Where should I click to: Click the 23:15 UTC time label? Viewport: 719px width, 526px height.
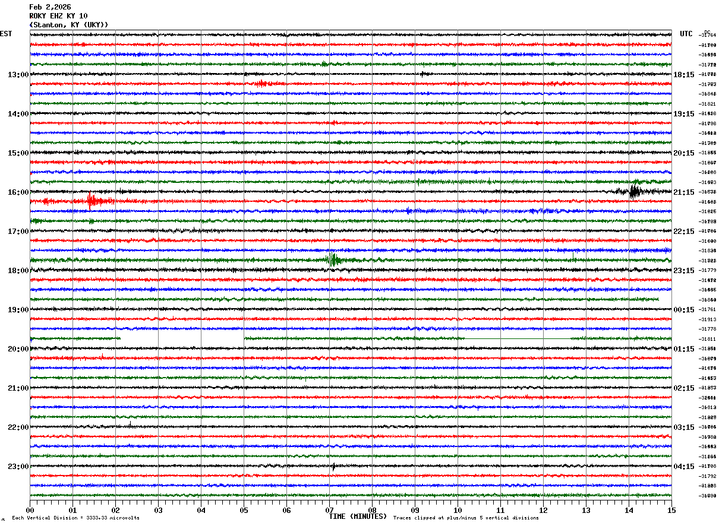click(x=684, y=271)
